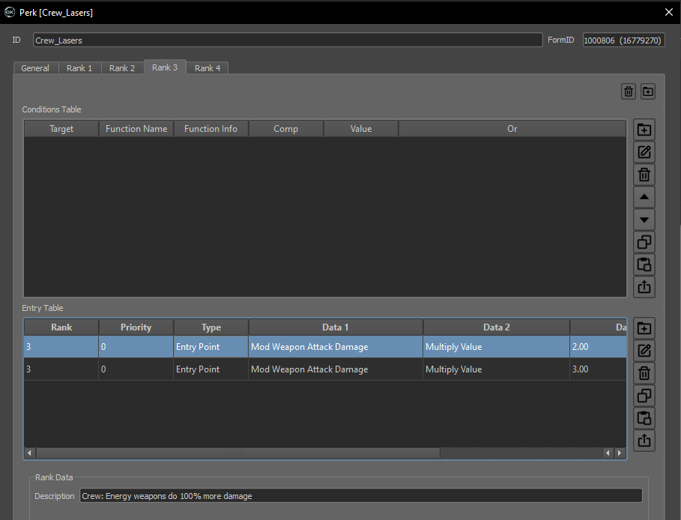Select the entry row with value 2.00

click(325, 347)
